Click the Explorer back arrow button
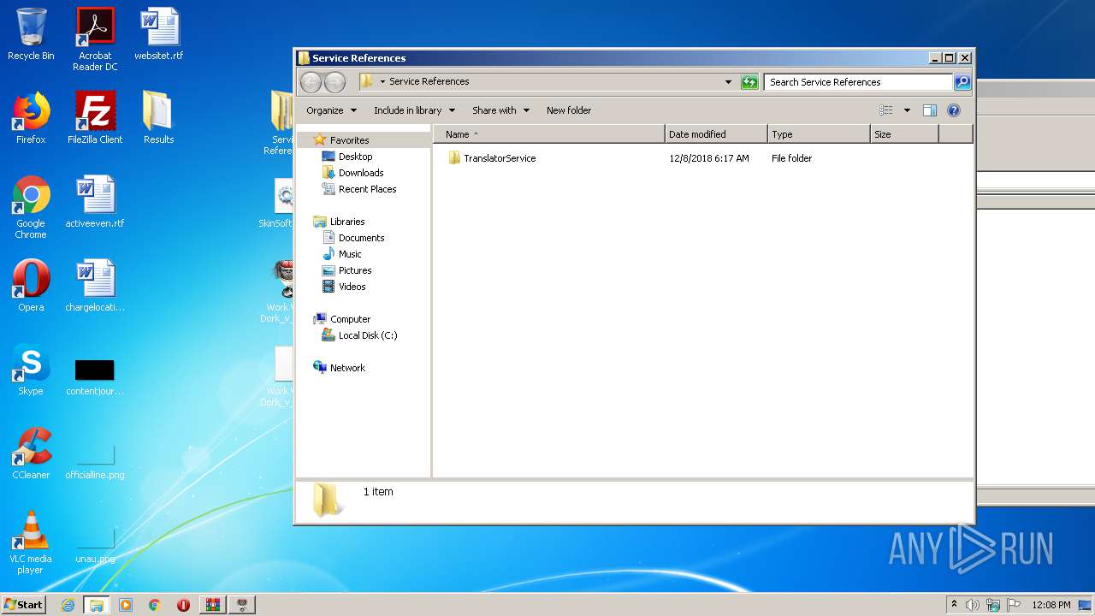 pyautogui.click(x=311, y=82)
